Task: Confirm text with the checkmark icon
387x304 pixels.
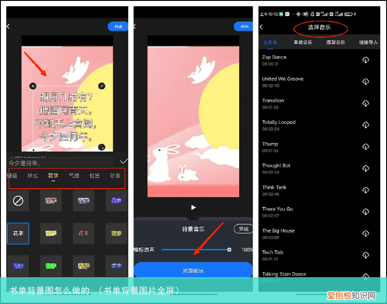Action: click(x=124, y=161)
